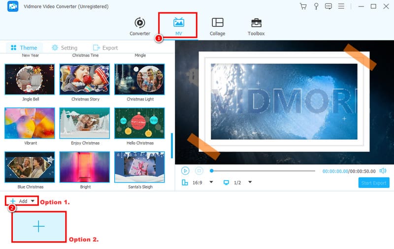Click the aspect ratio layout icon

185,183
